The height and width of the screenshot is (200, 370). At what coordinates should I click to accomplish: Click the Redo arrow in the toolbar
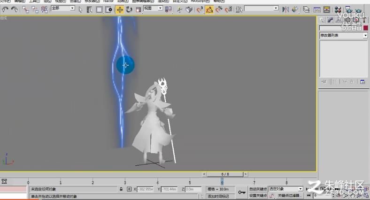[x=15, y=10]
